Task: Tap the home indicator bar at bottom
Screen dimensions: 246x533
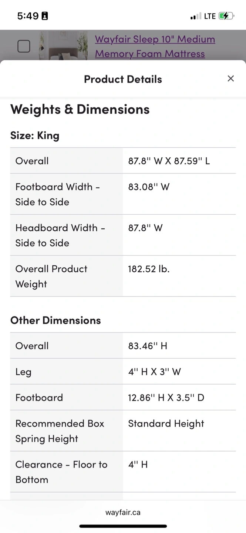Action: (123, 526)
